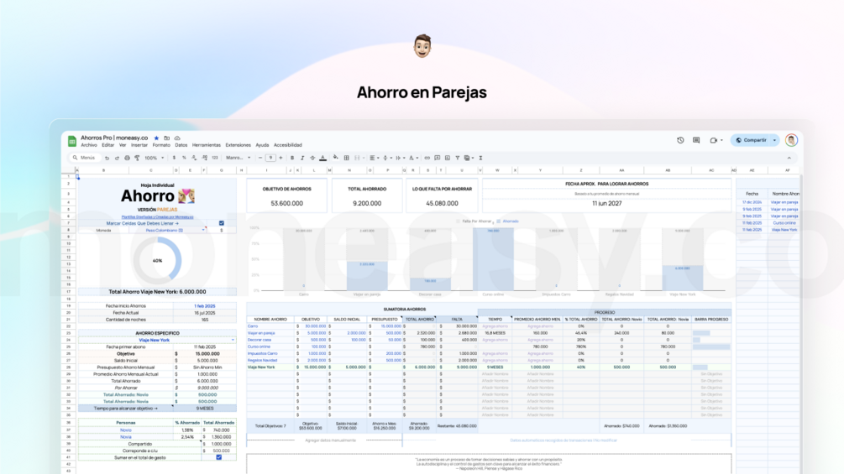Print the spreadsheet

[x=127, y=158]
